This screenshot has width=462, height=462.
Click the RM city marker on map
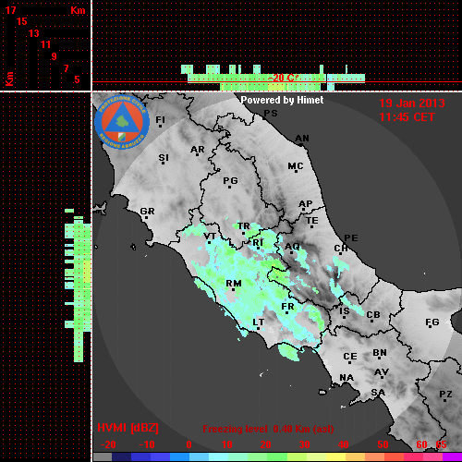click(x=234, y=290)
